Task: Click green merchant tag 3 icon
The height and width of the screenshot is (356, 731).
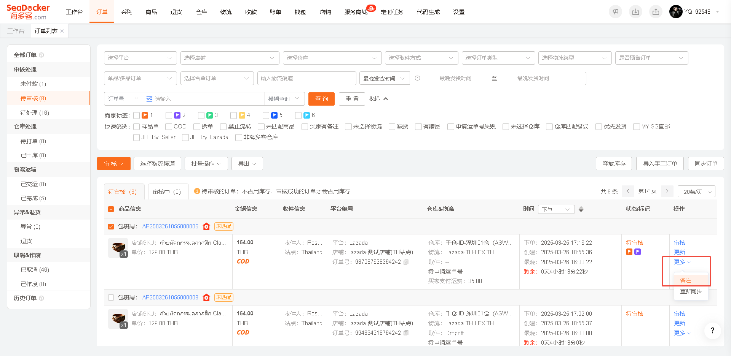Action: point(209,115)
